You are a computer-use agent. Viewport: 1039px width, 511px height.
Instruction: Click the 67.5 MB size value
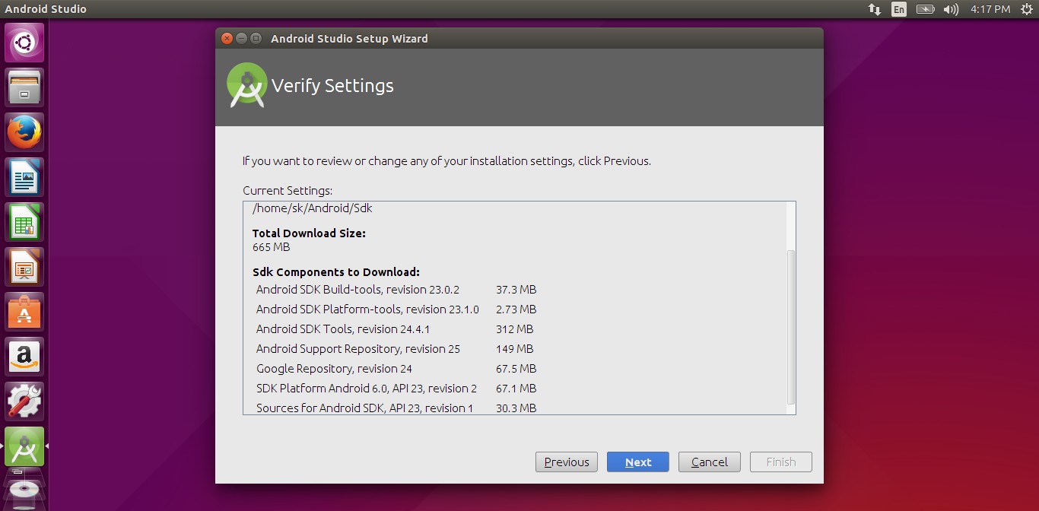coord(516,369)
